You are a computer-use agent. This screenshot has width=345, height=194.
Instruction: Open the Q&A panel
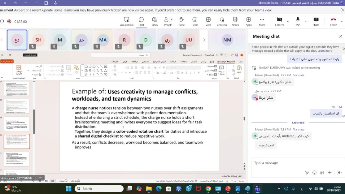point(155,21)
